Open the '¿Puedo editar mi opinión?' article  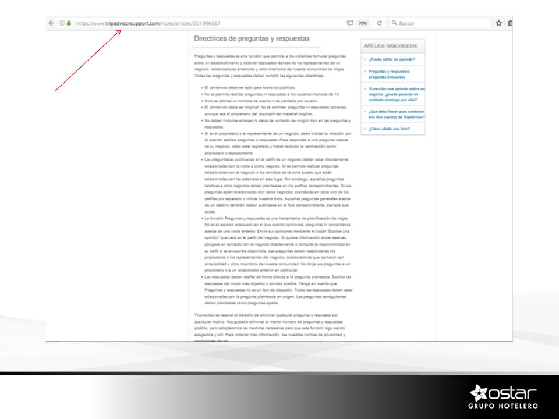pyautogui.click(x=391, y=59)
